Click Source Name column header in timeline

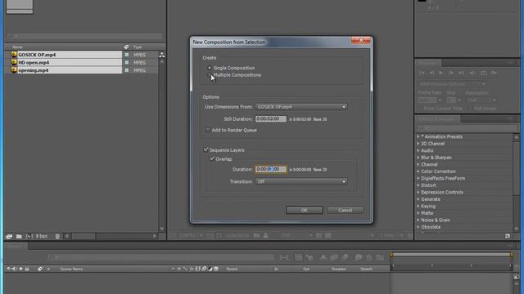tap(71, 269)
